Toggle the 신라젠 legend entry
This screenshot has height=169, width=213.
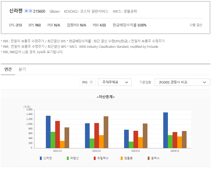[46, 158]
